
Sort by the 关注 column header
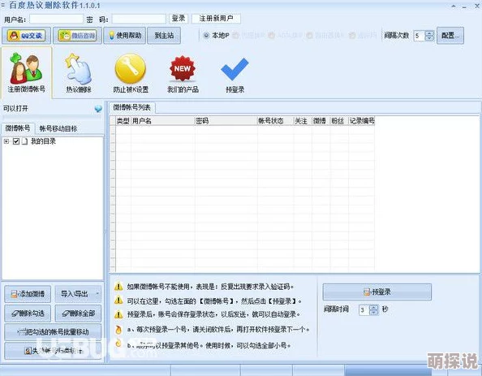(303, 121)
